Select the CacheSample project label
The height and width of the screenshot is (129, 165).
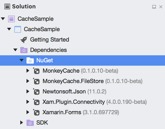pyautogui.click(x=42, y=29)
